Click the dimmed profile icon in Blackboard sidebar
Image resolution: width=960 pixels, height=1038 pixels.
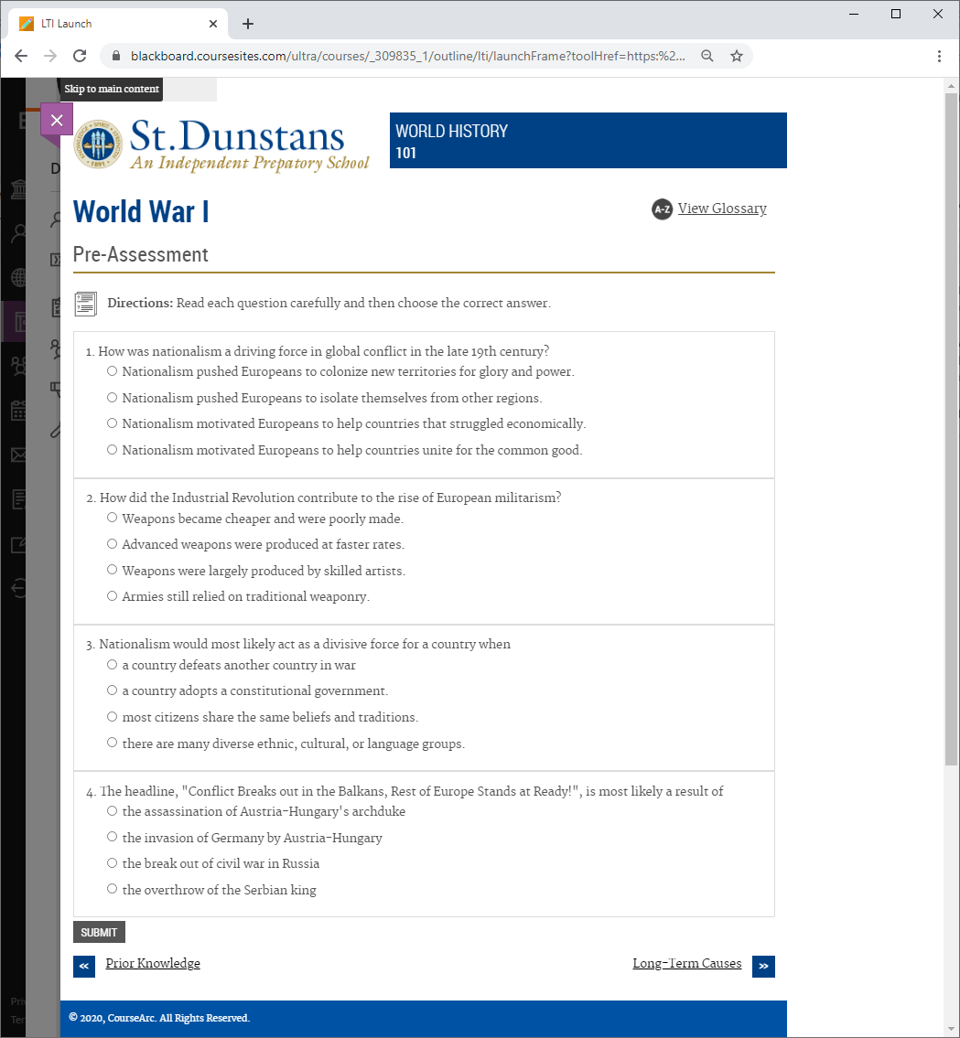[x=18, y=233]
